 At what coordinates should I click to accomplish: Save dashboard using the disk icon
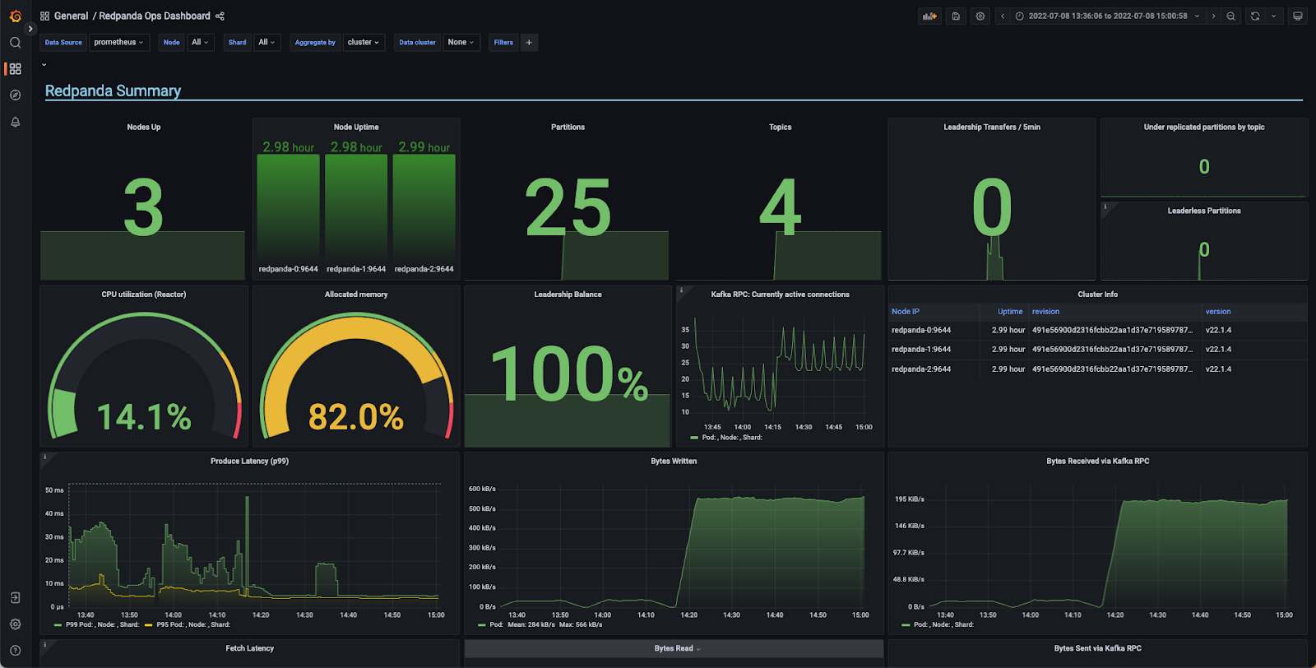click(x=956, y=16)
